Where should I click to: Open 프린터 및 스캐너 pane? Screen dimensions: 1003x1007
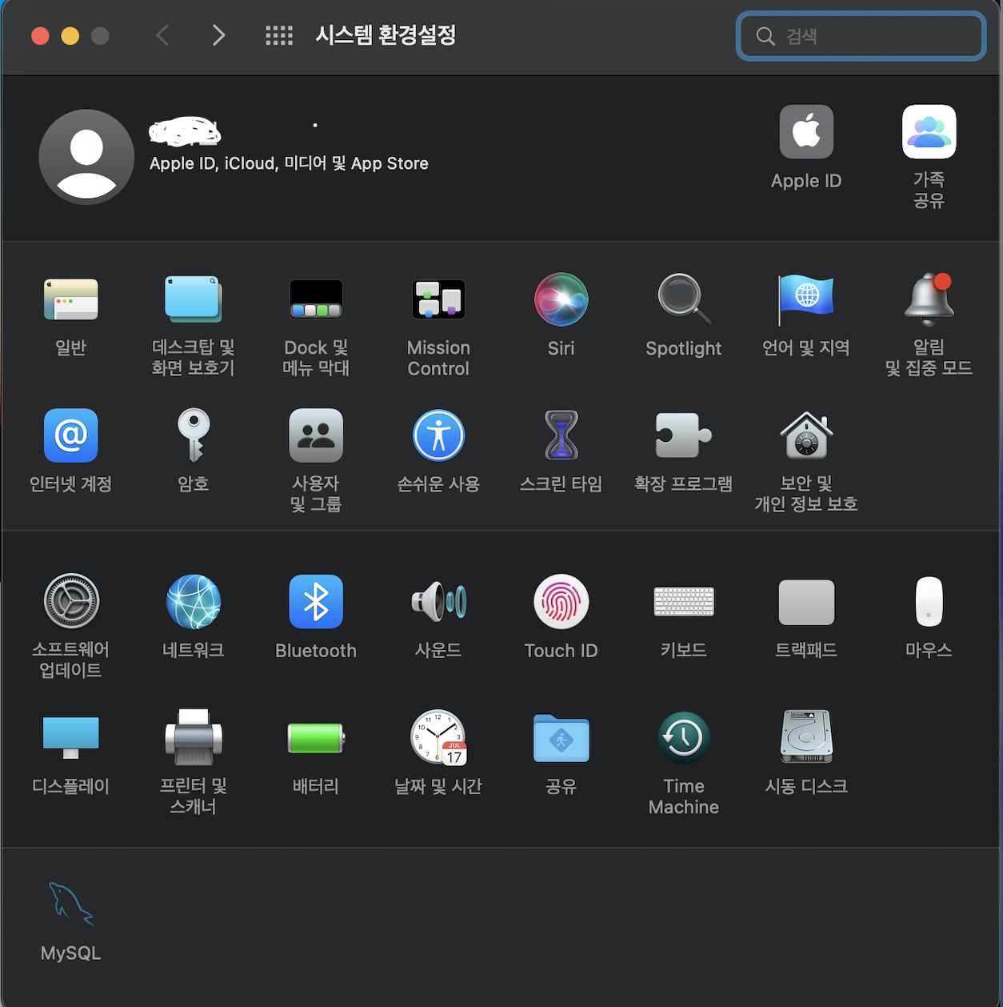coord(194,737)
